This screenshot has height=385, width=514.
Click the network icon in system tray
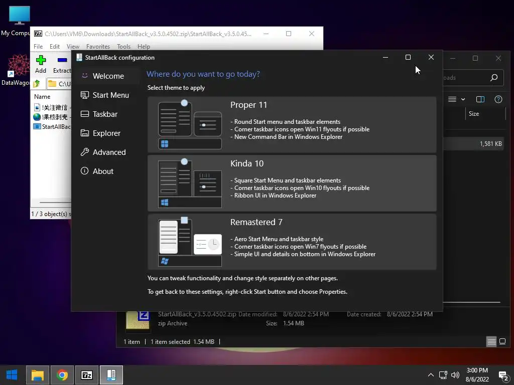click(x=443, y=375)
